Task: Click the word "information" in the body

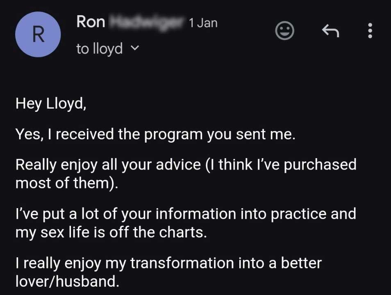Action: pos(196,214)
